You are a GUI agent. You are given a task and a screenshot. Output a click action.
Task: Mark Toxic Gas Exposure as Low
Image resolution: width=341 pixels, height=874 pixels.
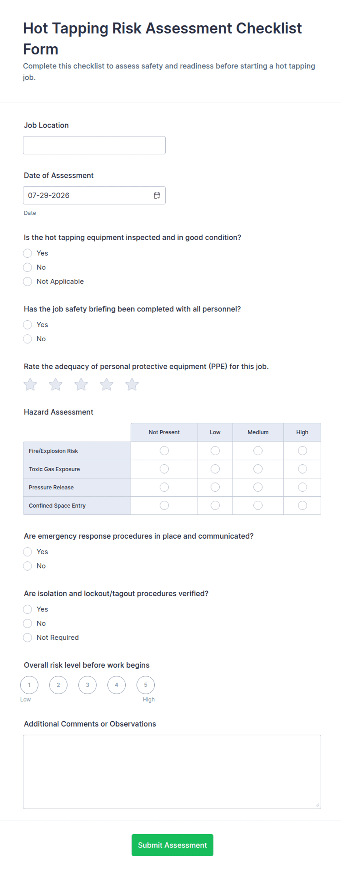point(215,469)
